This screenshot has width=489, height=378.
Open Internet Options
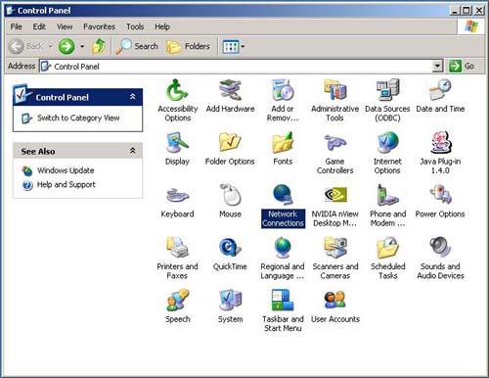387,153
